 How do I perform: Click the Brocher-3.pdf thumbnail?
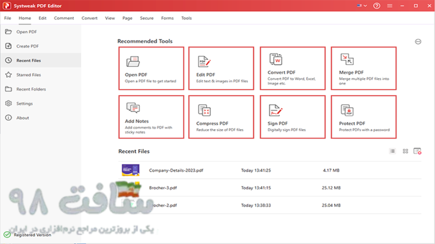click(130, 188)
